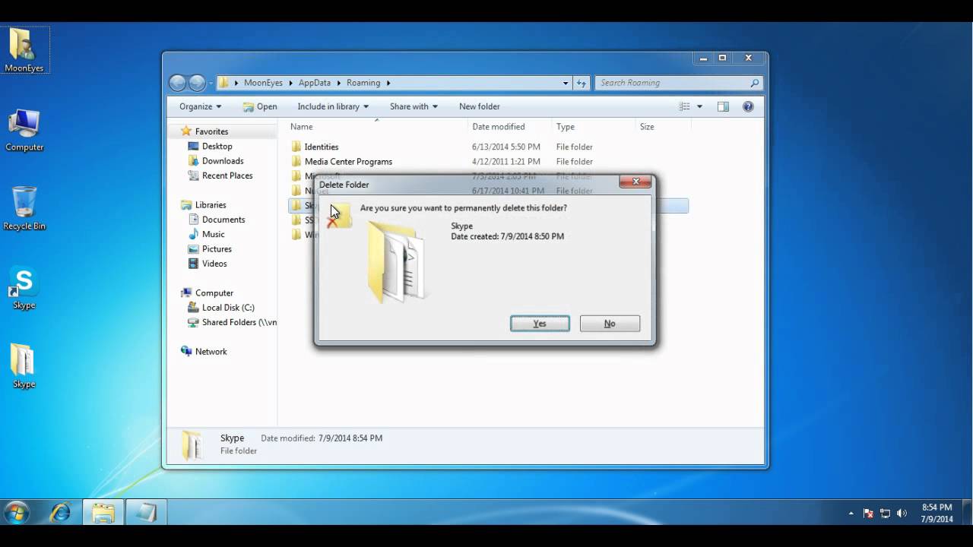Select the Computer desktop icon
Viewport: 973px width, 547px height.
pyautogui.click(x=24, y=131)
